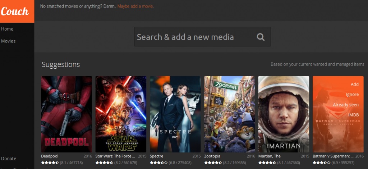Add Batman v Superman to wanted list

click(x=355, y=84)
